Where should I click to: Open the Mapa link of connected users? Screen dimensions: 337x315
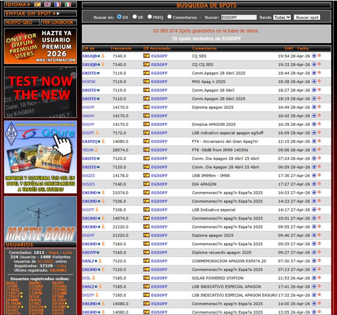53,253
